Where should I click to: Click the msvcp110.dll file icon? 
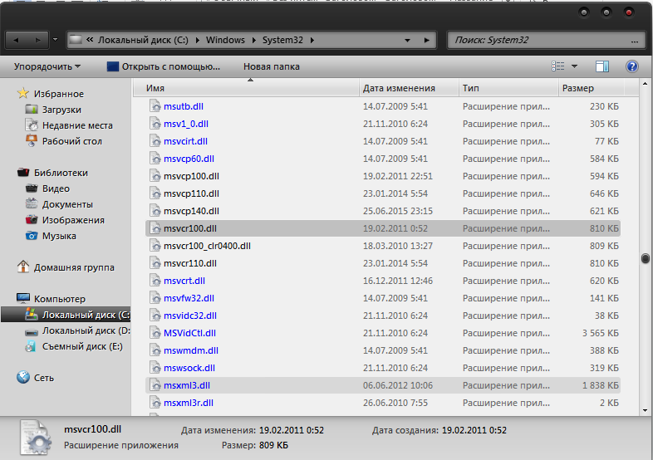coord(155,193)
